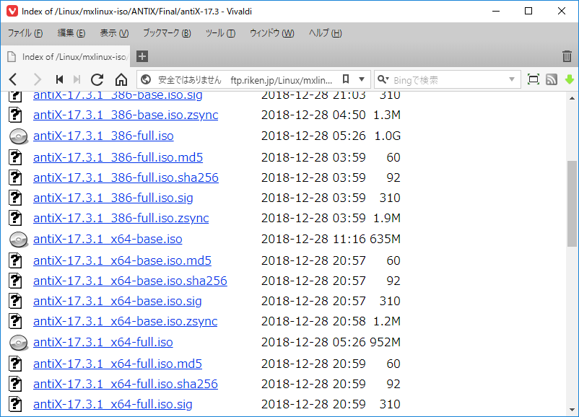Open the closed tabs trash icon
Image resolution: width=579 pixels, height=417 pixels.
[x=567, y=56]
